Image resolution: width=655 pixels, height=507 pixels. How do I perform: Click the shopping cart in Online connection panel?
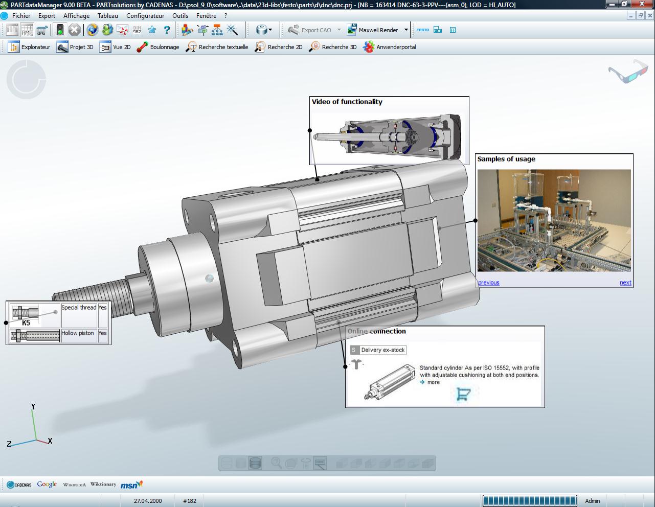pyautogui.click(x=463, y=394)
